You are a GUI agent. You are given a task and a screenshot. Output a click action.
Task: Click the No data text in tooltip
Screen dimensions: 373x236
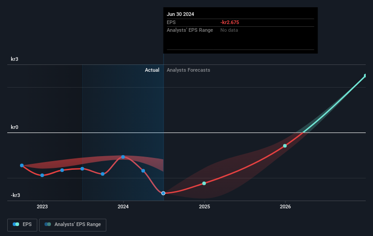229,30
